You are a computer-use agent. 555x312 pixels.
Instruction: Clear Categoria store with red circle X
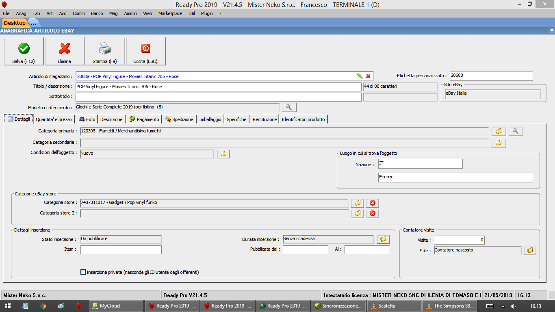coord(372,203)
